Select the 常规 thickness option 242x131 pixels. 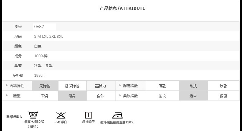point(193,86)
